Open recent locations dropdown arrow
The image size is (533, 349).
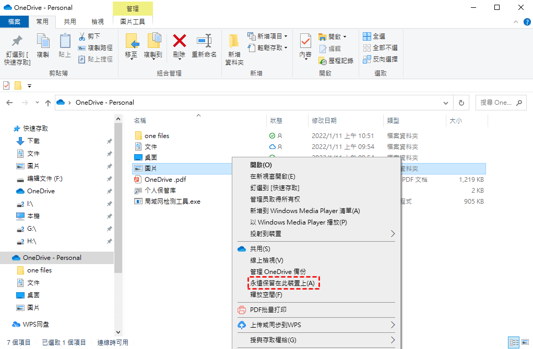[37, 103]
